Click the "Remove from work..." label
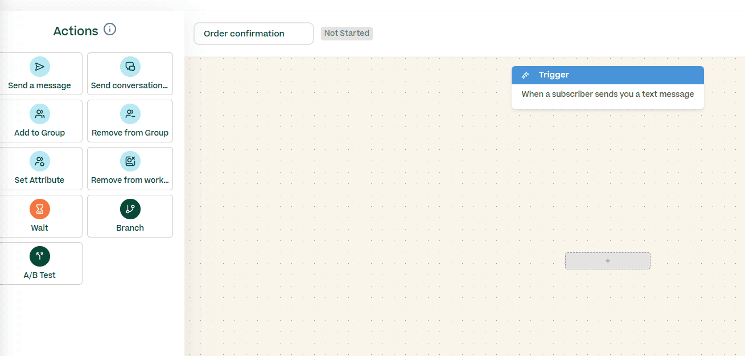 (x=130, y=180)
